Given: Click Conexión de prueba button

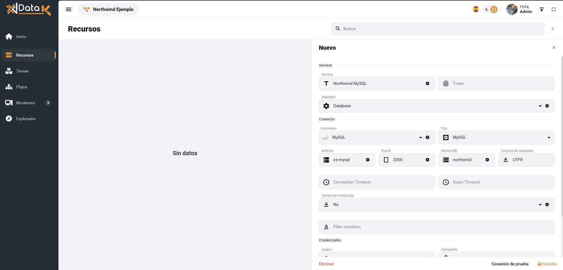Looking at the screenshot, I should (510, 264).
